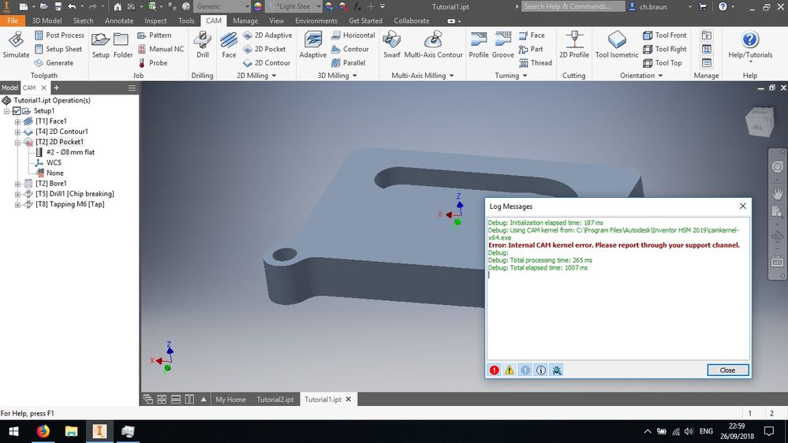
Task: Choose the 3D Adaptive operation
Action: pos(312,45)
